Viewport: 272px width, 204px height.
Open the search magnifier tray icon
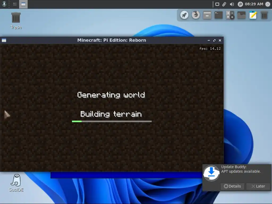coord(240,4)
